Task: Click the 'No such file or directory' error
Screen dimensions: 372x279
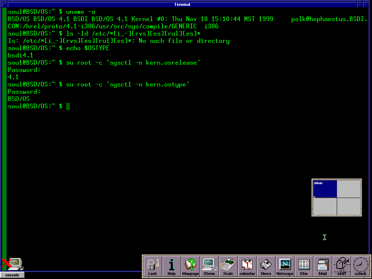Action: click(x=184, y=41)
